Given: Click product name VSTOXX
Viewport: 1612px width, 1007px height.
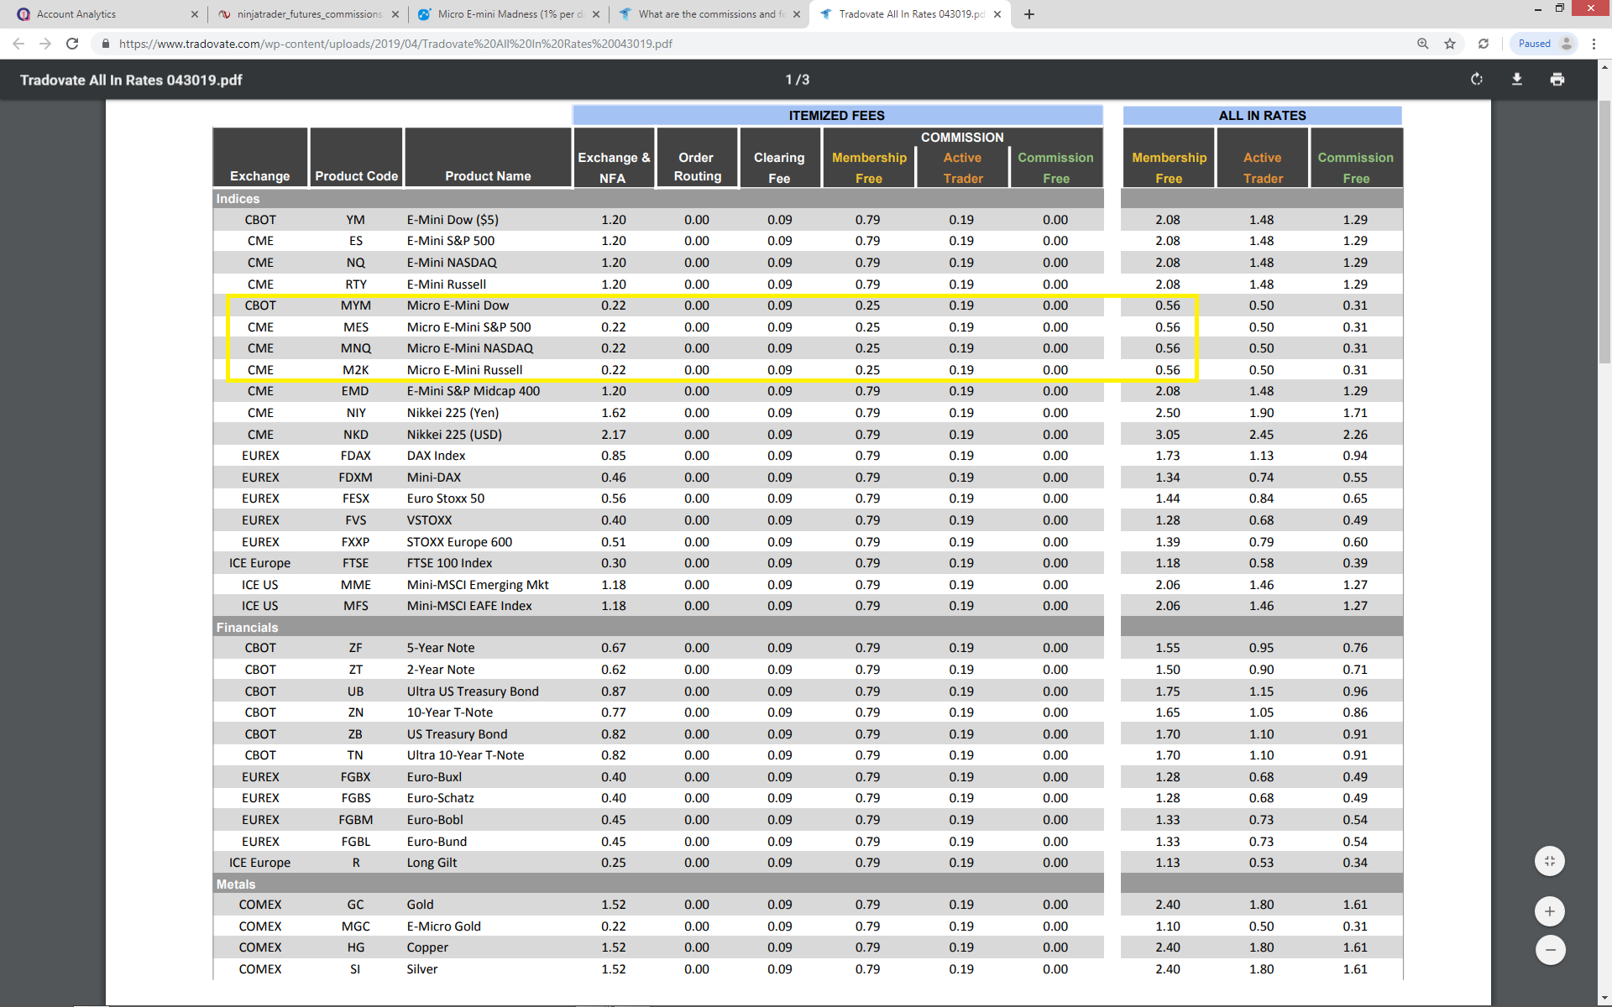Looking at the screenshot, I should (x=429, y=520).
